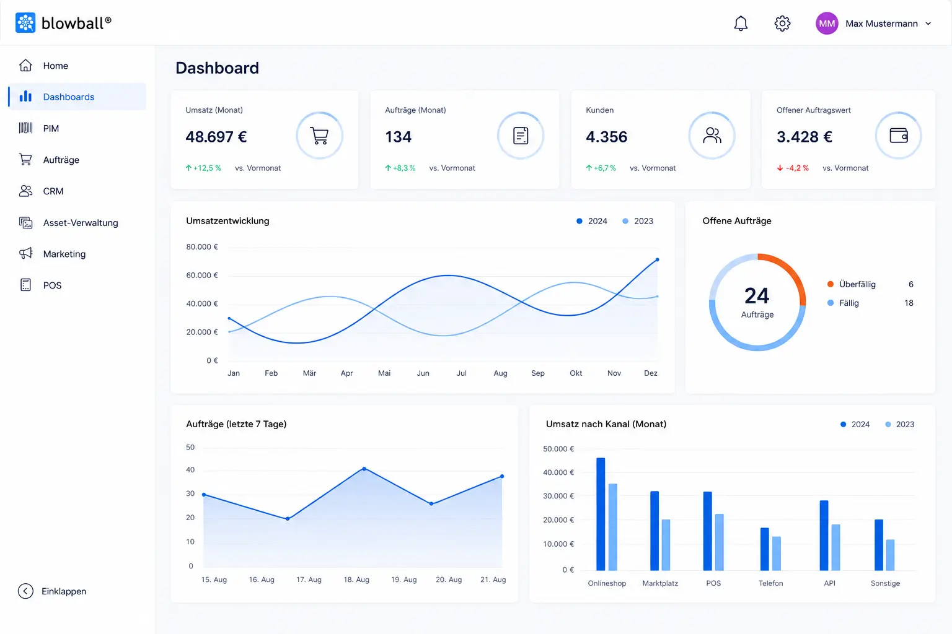The image size is (952, 634).
Task: Click the Einklappen collapse arrow icon
Action: pyautogui.click(x=25, y=591)
